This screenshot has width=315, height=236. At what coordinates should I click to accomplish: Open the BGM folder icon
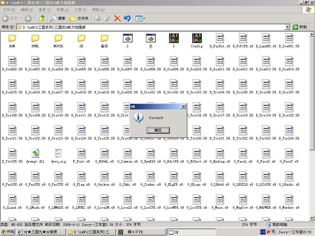click(x=12, y=38)
